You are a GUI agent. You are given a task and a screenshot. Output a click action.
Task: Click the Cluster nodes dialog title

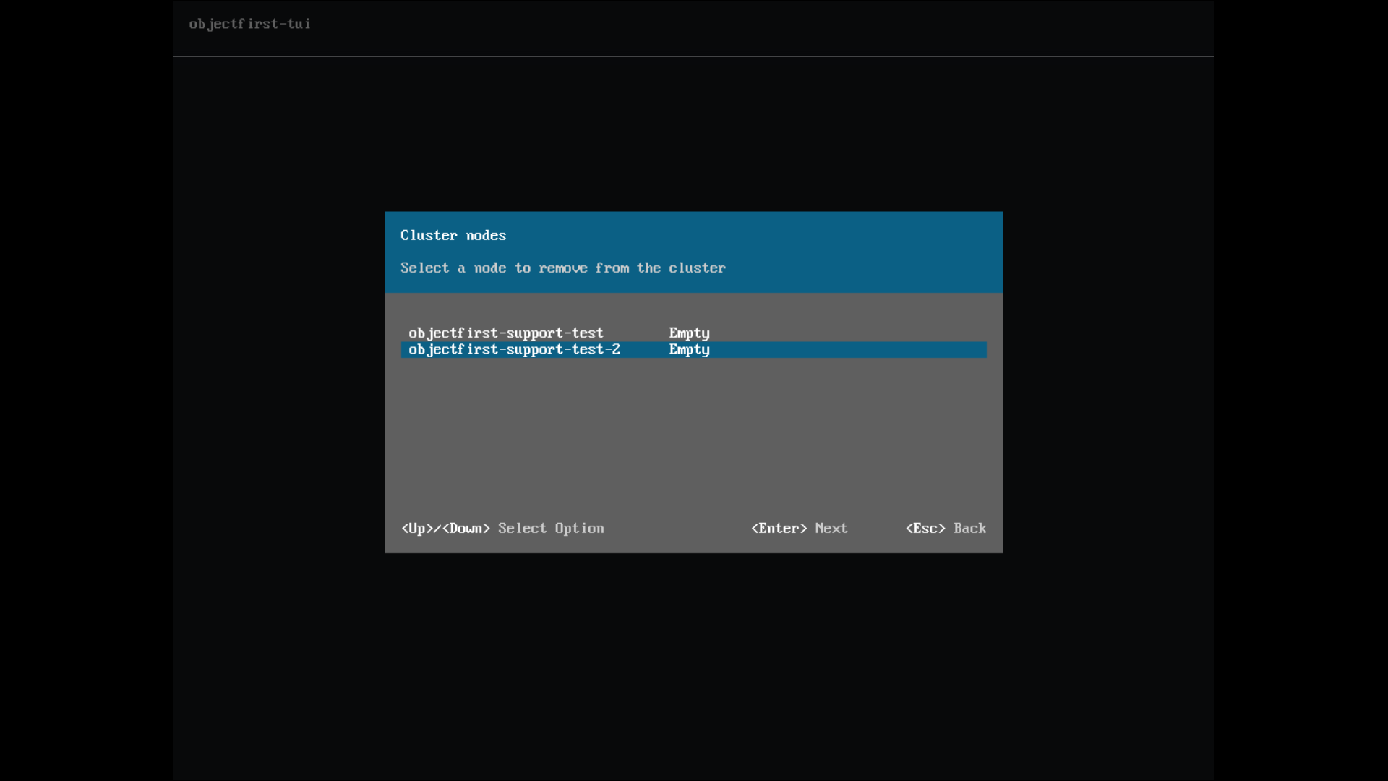[x=453, y=236]
